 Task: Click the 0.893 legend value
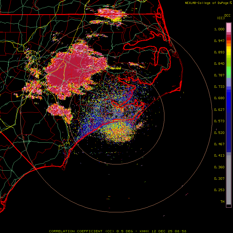(x=219, y=52)
